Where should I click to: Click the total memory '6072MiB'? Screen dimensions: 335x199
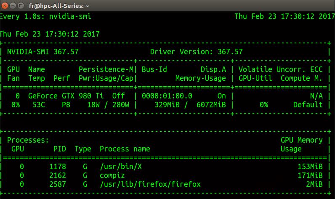click(x=211, y=105)
